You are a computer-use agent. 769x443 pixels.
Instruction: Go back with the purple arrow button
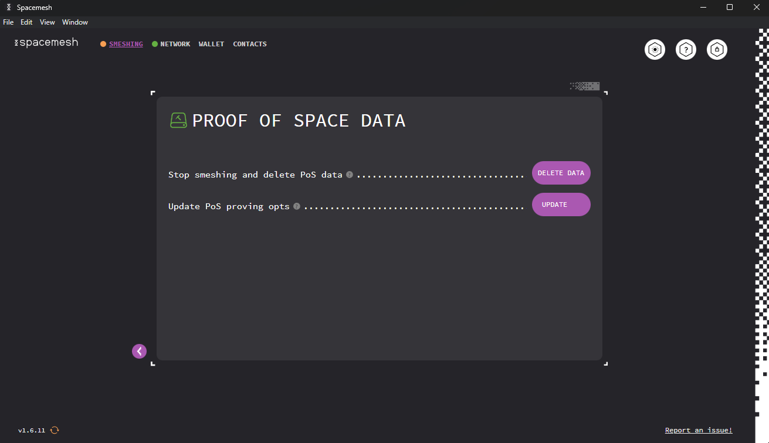pyautogui.click(x=139, y=351)
